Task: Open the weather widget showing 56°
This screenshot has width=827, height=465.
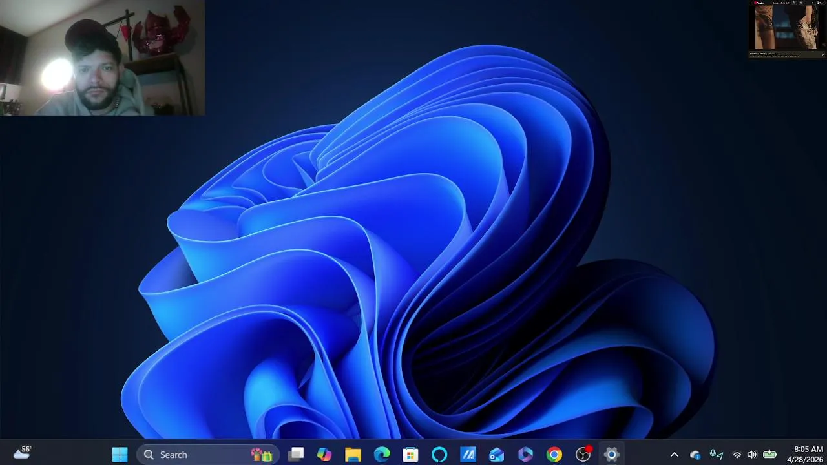Action: 23,453
